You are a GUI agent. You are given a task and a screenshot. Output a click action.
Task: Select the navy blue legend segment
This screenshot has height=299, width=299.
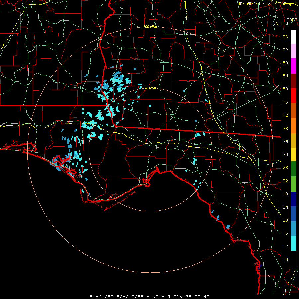click(293, 199)
